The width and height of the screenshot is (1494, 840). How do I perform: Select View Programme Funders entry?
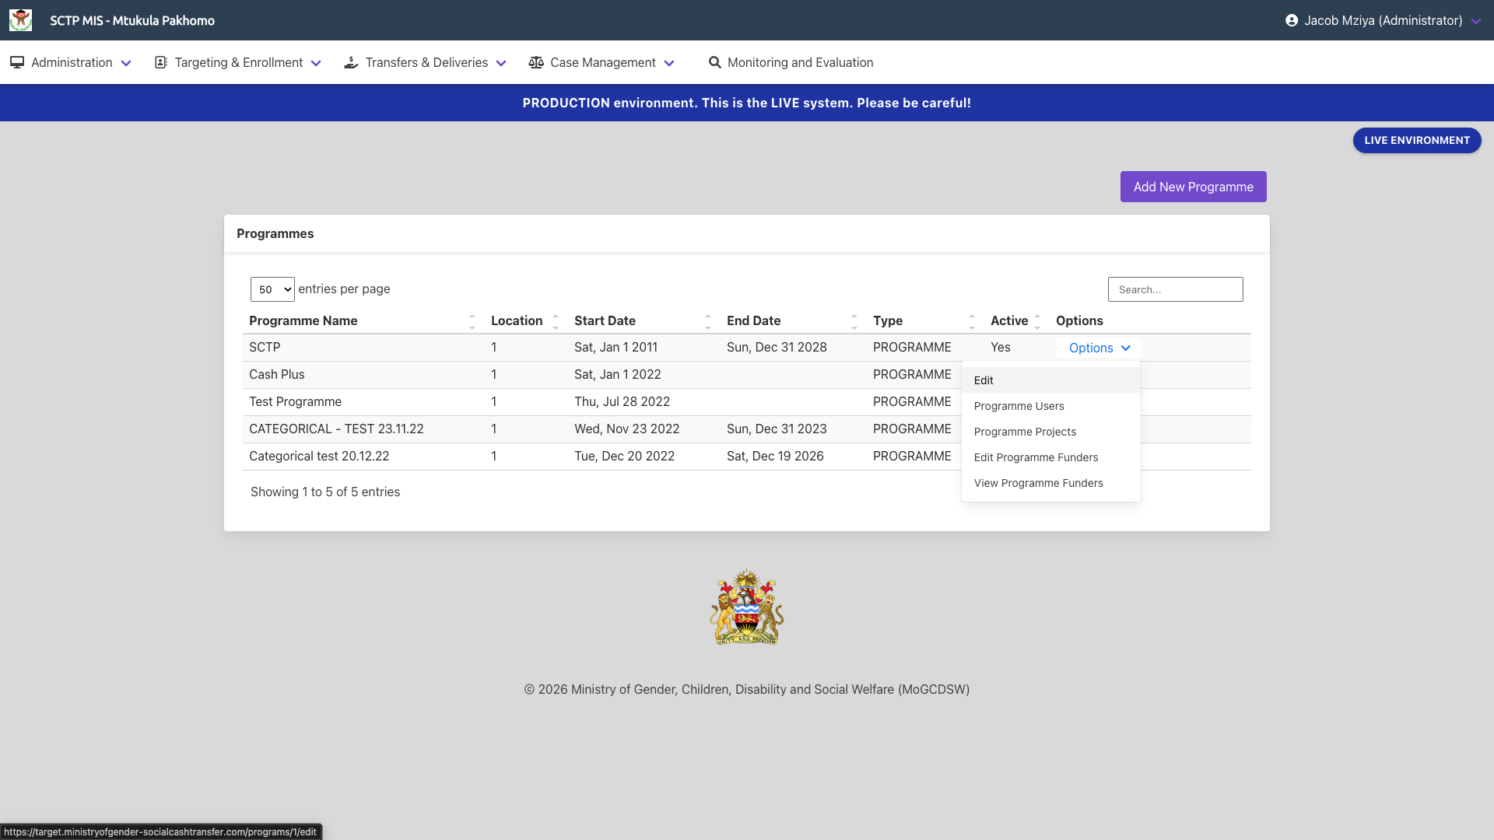[1051, 483]
